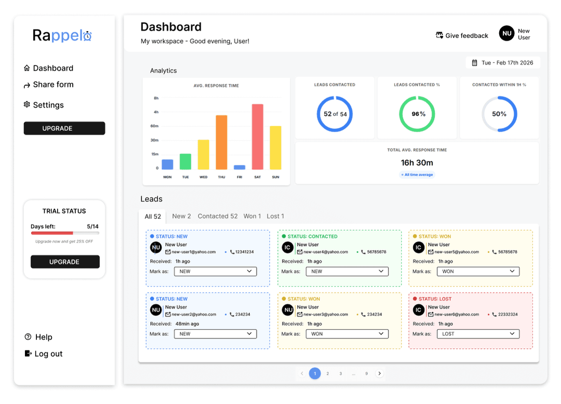Click the All time average badge
The image size is (561, 404).
pyautogui.click(x=417, y=175)
